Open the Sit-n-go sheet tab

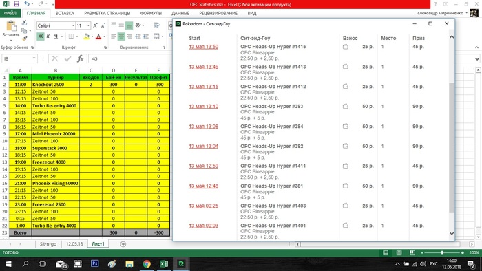(x=48, y=244)
